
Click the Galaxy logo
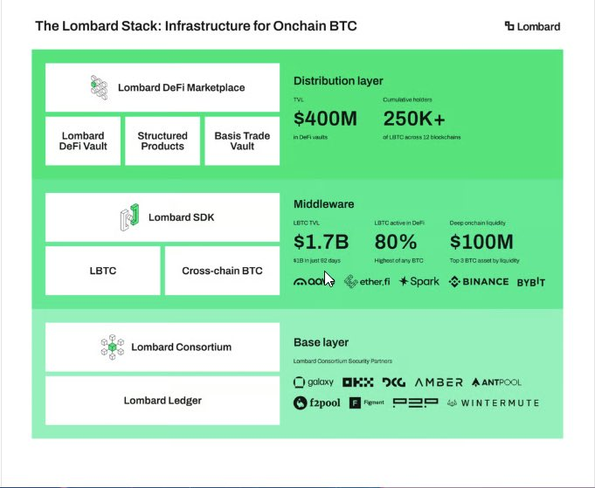314,382
